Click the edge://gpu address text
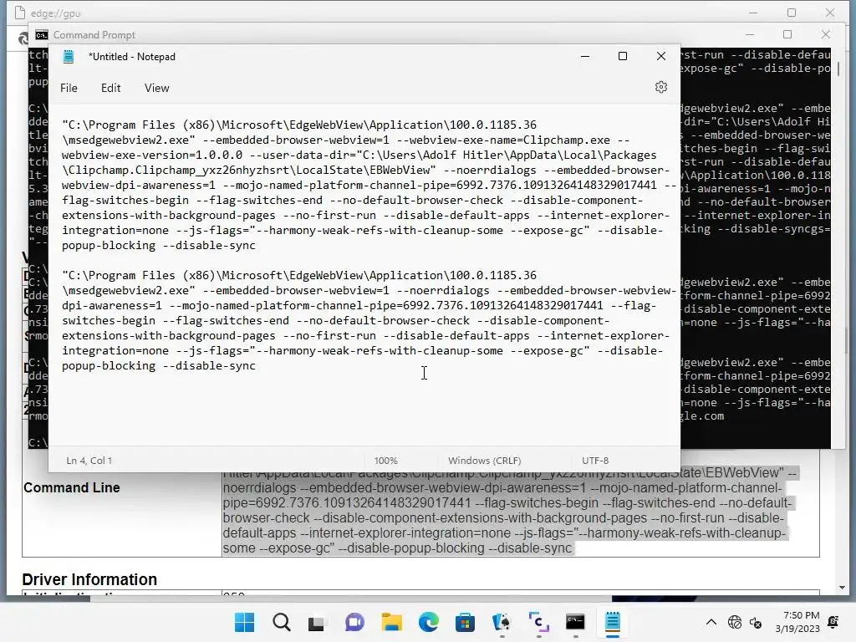 pyautogui.click(x=55, y=13)
